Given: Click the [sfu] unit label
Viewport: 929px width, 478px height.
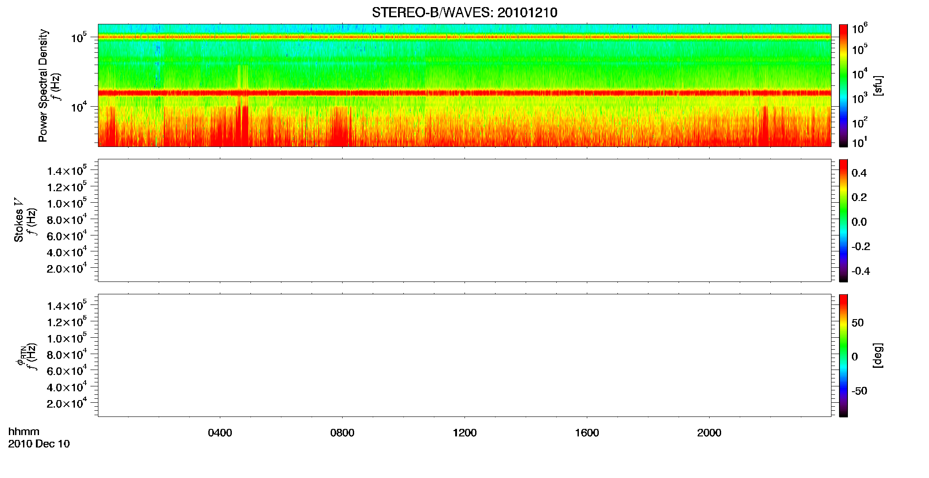Looking at the screenshot, I should tap(878, 86).
